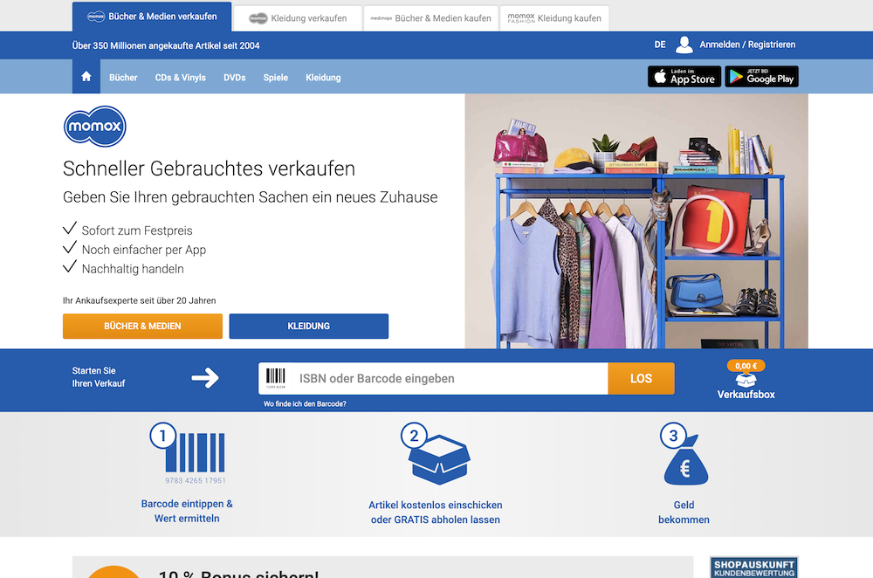Open the Google Play badge
Screen dimensions: 873x578
tap(761, 77)
